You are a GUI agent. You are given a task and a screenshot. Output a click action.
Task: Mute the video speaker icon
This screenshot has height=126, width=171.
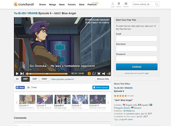click(103, 74)
